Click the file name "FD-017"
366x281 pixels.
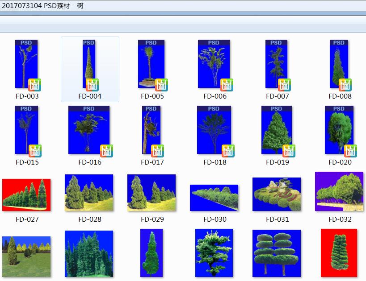click(x=152, y=162)
